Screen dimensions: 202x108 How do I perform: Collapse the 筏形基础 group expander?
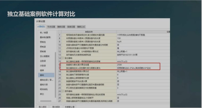63,91
